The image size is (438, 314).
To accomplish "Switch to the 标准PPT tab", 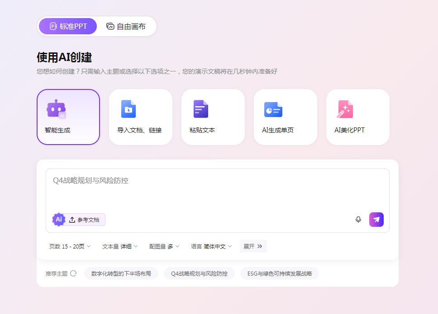I will point(68,26).
